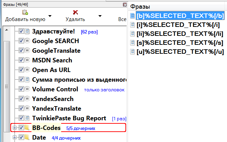This screenshot has height=142, width=227.
Task: Select the Сумма прописью из выделенного item
Action: click(x=79, y=80)
